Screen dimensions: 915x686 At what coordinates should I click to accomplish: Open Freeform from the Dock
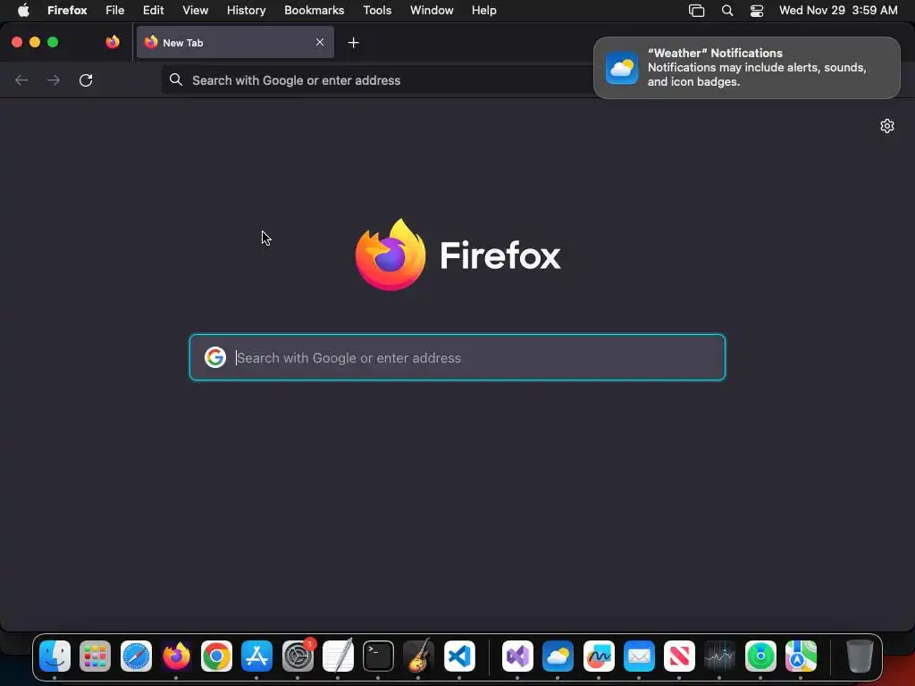tap(599, 657)
